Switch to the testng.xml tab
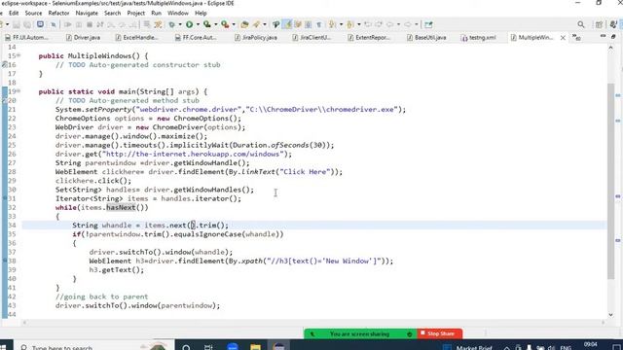Image resolution: width=623 pixels, height=350 pixels. tap(478, 37)
